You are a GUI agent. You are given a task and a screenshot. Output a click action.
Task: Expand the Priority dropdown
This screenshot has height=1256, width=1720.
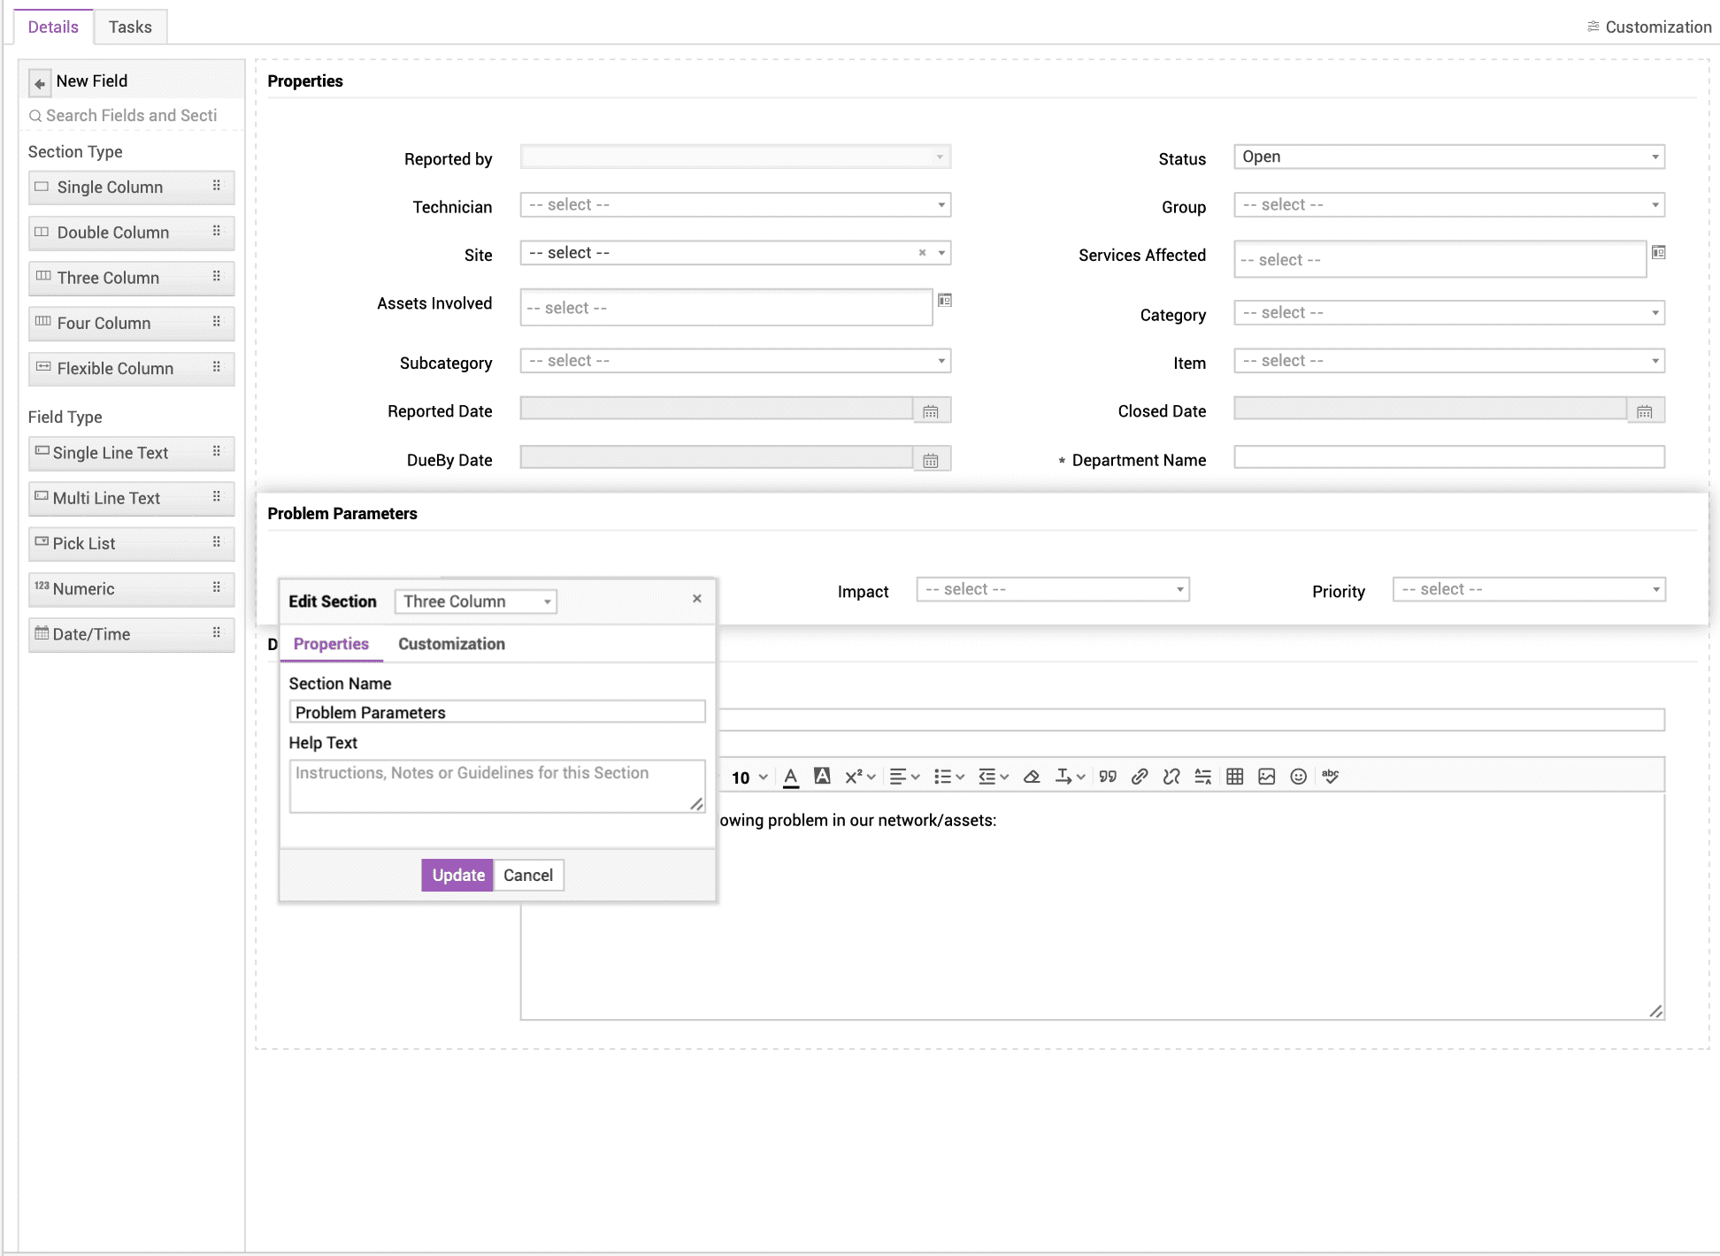click(x=1528, y=590)
